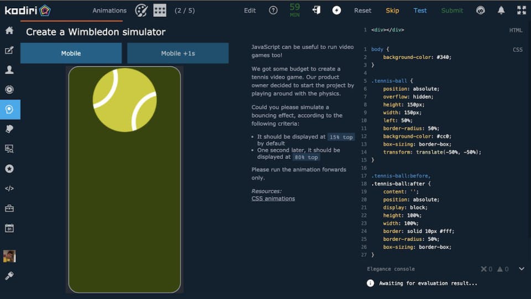Click the key tool icon at sidebar bottom

9,276
